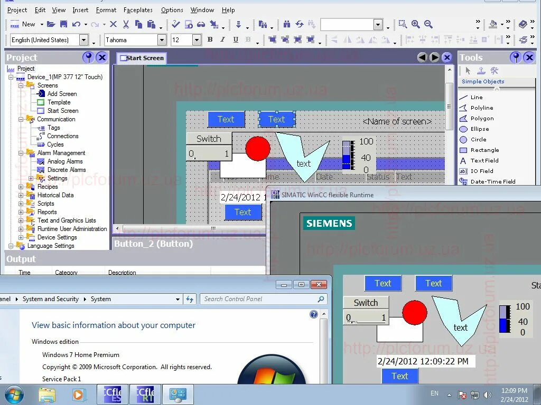Zoom out with the magnifier minus icon
The height and width of the screenshot is (405, 541).
(x=428, y=24)
